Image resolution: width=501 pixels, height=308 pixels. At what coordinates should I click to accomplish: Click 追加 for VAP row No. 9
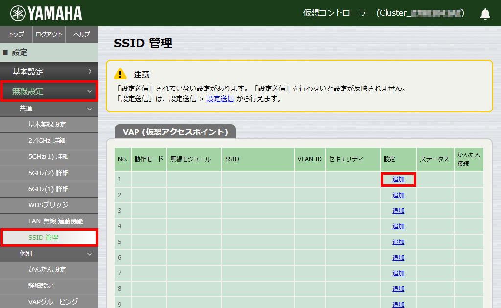398,304
